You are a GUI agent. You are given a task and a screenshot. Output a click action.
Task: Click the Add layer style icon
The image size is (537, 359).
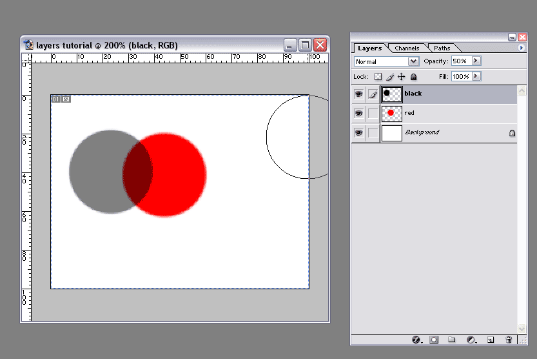click(x=416, y=340)
